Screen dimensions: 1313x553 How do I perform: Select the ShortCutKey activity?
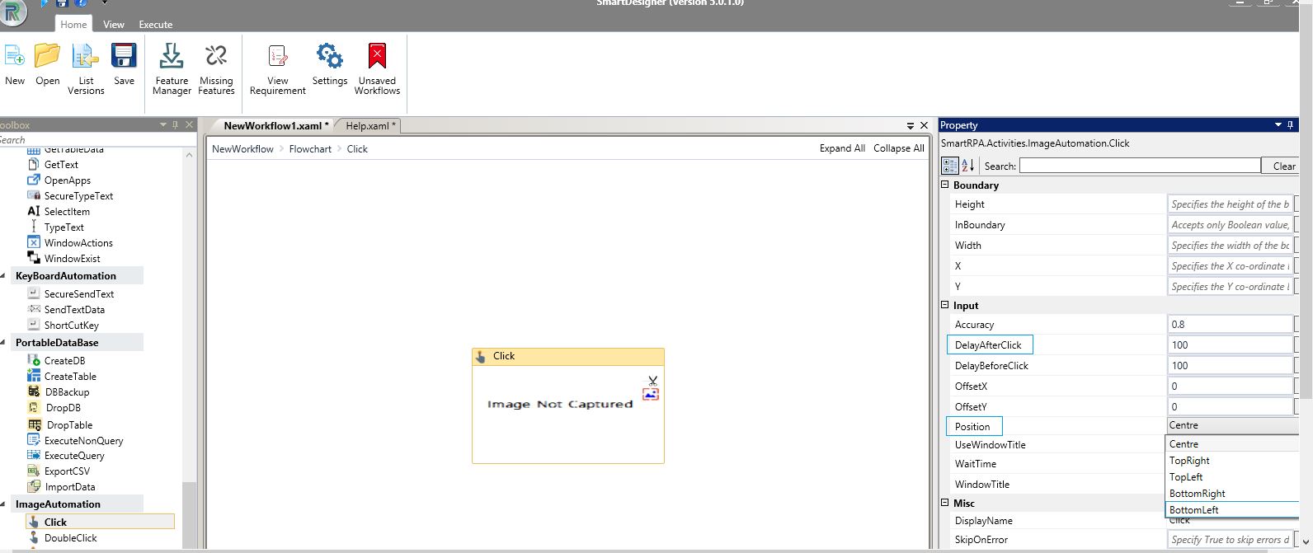coord(71,326)
